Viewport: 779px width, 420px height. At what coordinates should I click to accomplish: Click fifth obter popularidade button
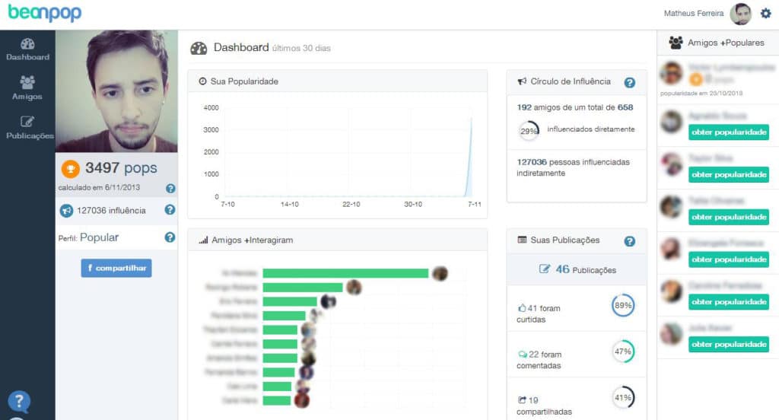pos(729,302)
